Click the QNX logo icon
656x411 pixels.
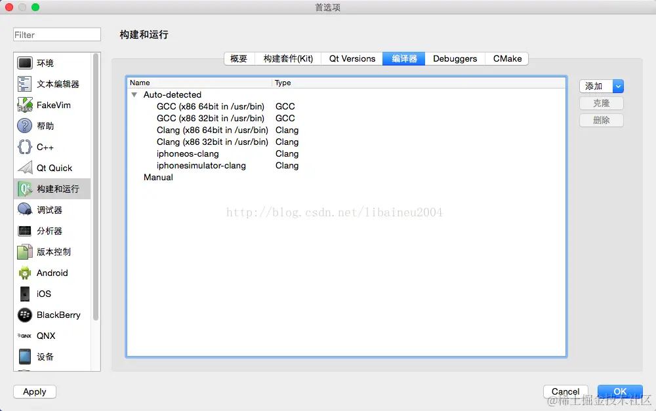click(25, 336)
